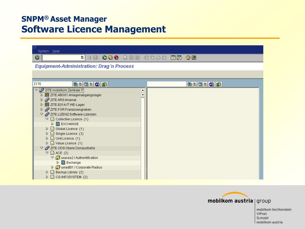
Task: Click the left pane refresh icon
Action: click(x=97, y=84)
